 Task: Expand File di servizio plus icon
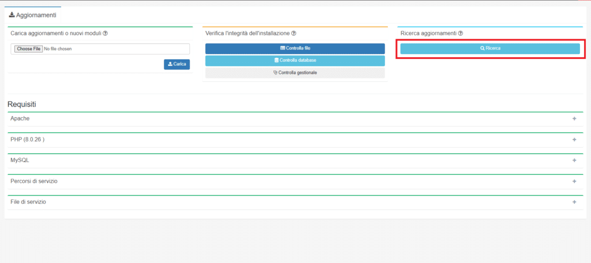point(574,202)
